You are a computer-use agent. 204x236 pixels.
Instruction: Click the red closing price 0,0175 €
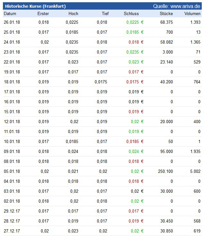coord(134,82)
